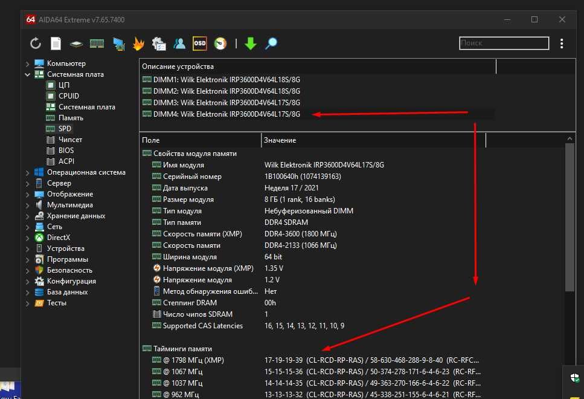This screenshot has width=584, height=399.
Task: Click the shield tray icon
Action: (575, 378)
